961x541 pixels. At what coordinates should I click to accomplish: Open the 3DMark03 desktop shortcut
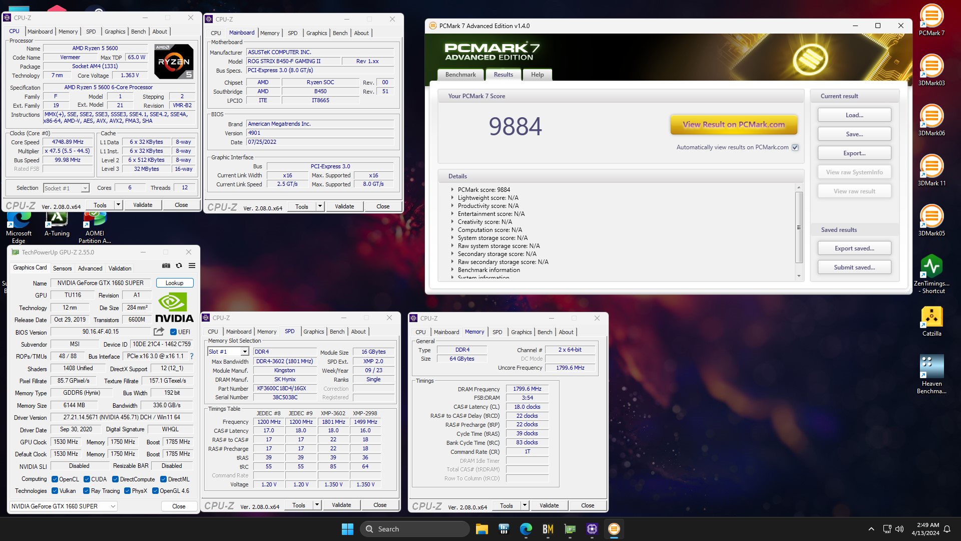(x=931, y=71)
